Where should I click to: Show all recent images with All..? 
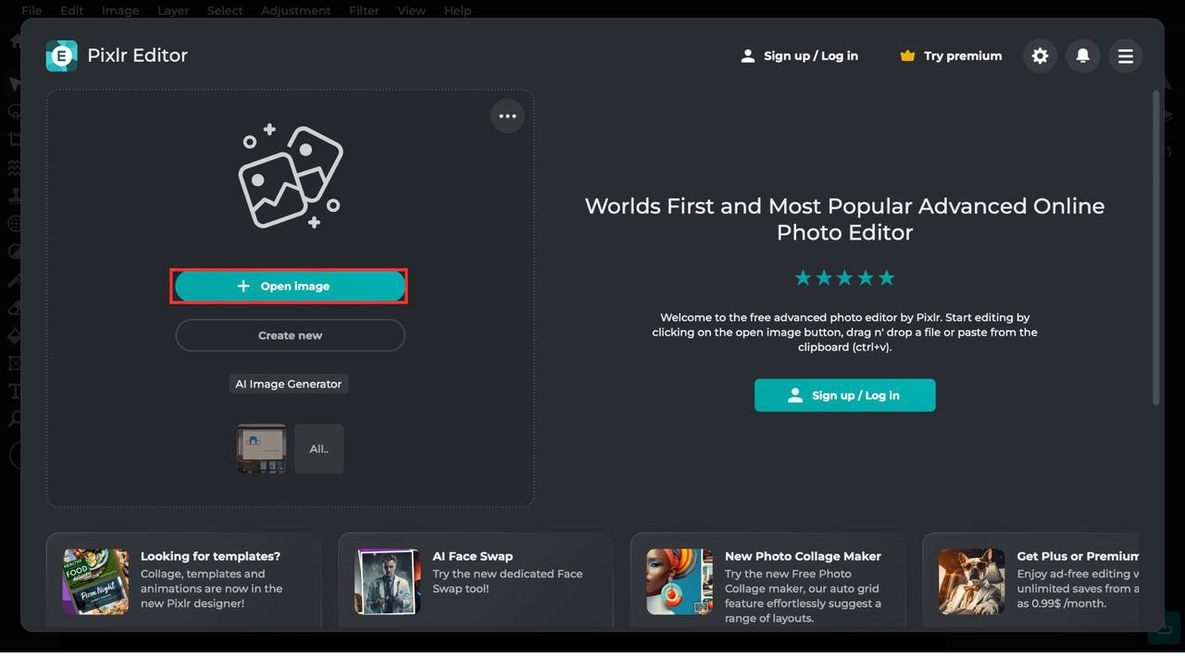pos(319,449)
